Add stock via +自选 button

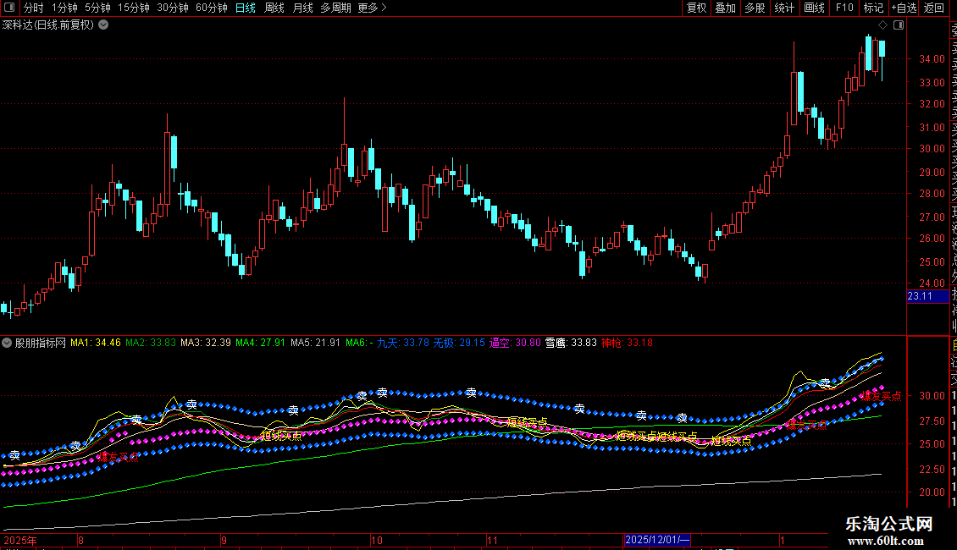point(904,8)
